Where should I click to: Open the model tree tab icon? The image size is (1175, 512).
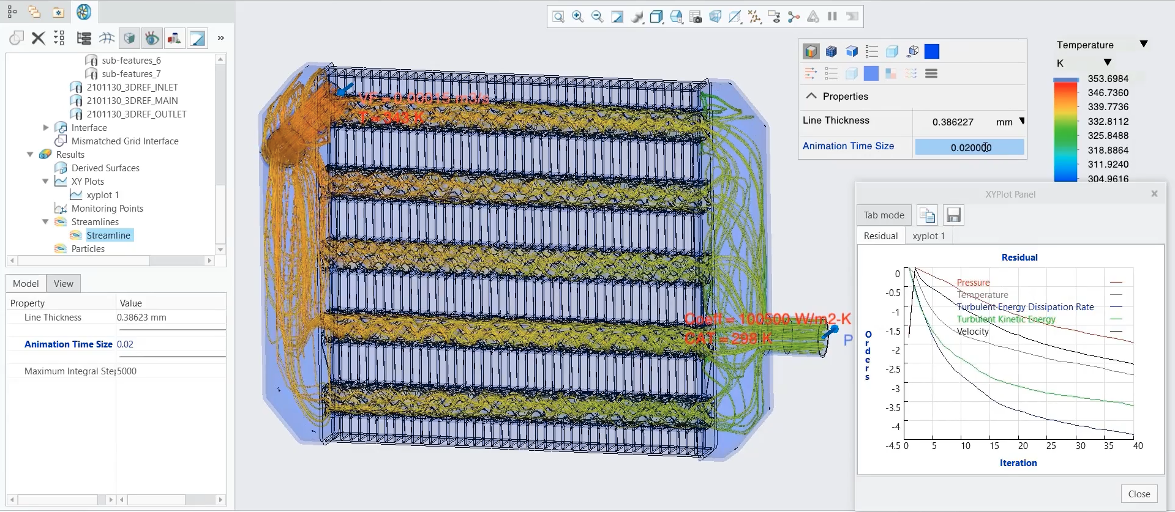pos(12,12)
